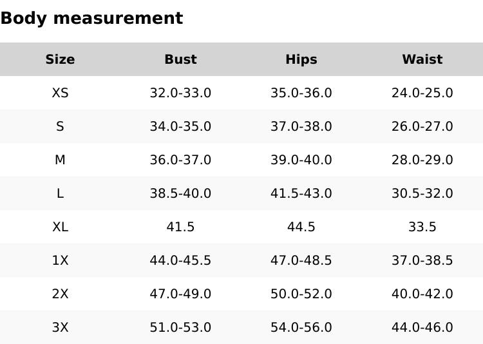Select waist value 30.5-32.0

[422, 194]
